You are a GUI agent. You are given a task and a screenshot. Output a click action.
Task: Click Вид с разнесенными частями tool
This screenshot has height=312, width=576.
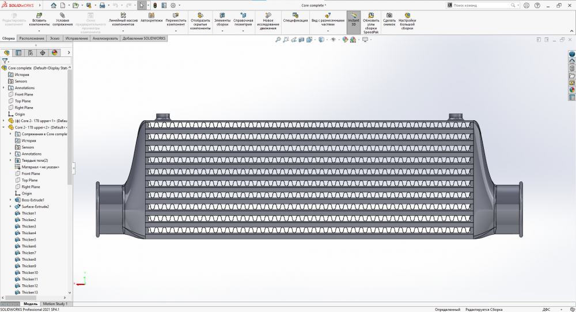(328, 20)
